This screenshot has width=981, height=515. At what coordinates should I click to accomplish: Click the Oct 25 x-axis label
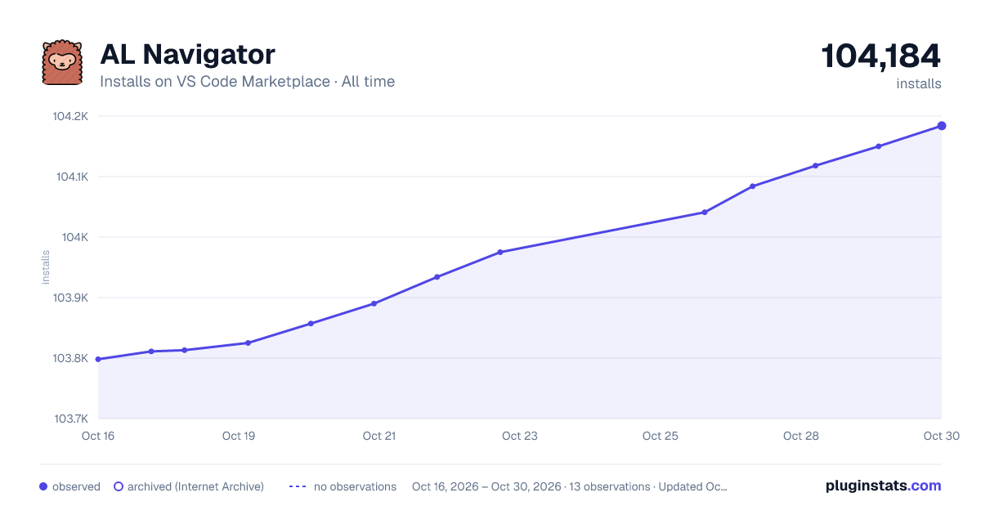661,436
